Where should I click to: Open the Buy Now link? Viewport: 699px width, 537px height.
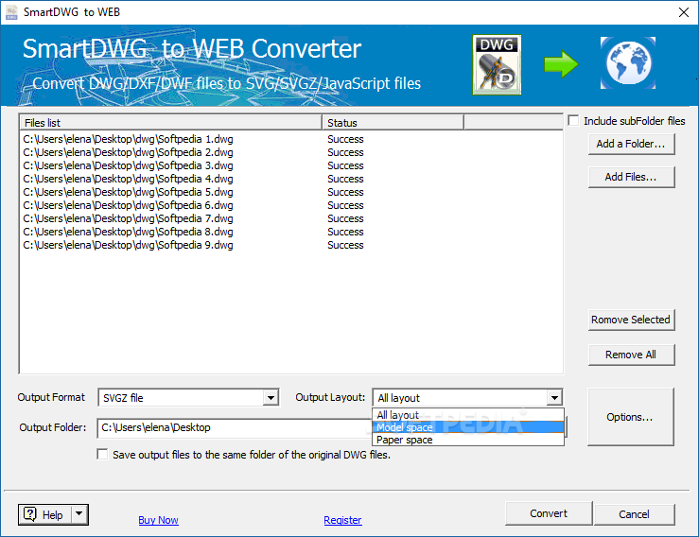click(x=158, y=520)
